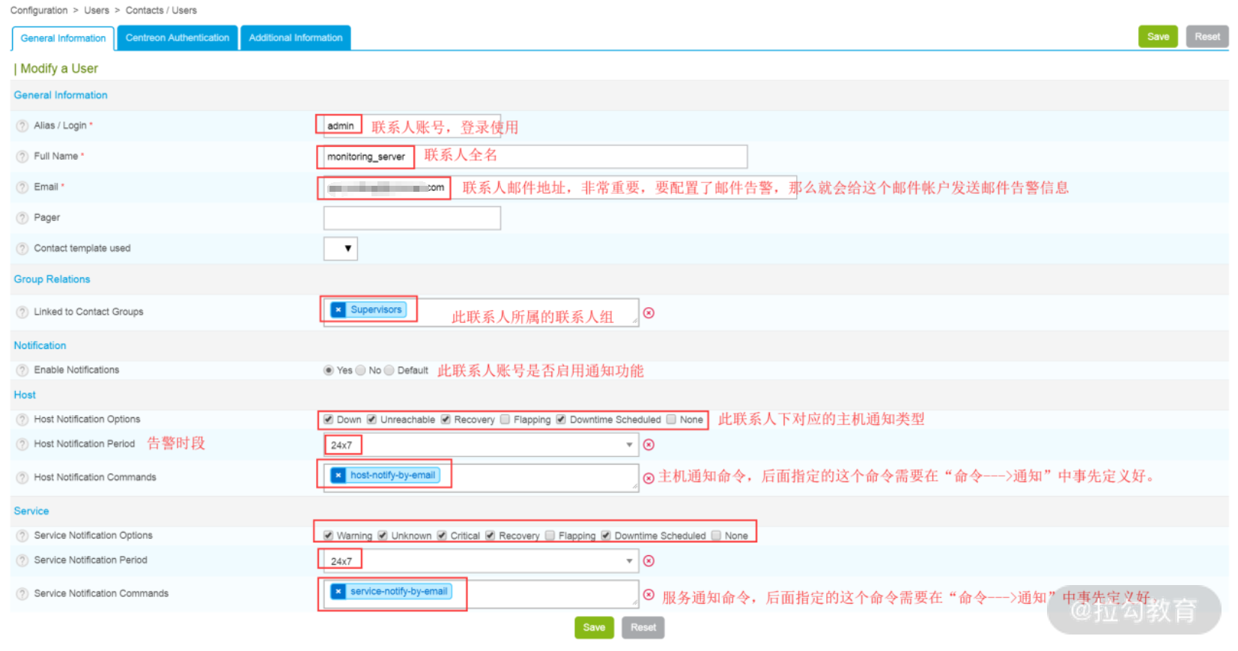
Task: Open help icon beside Enable Notifications
Action: (22, 370)
